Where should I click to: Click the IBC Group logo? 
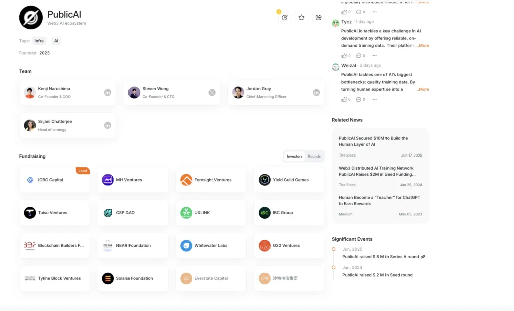click(264, 213)
